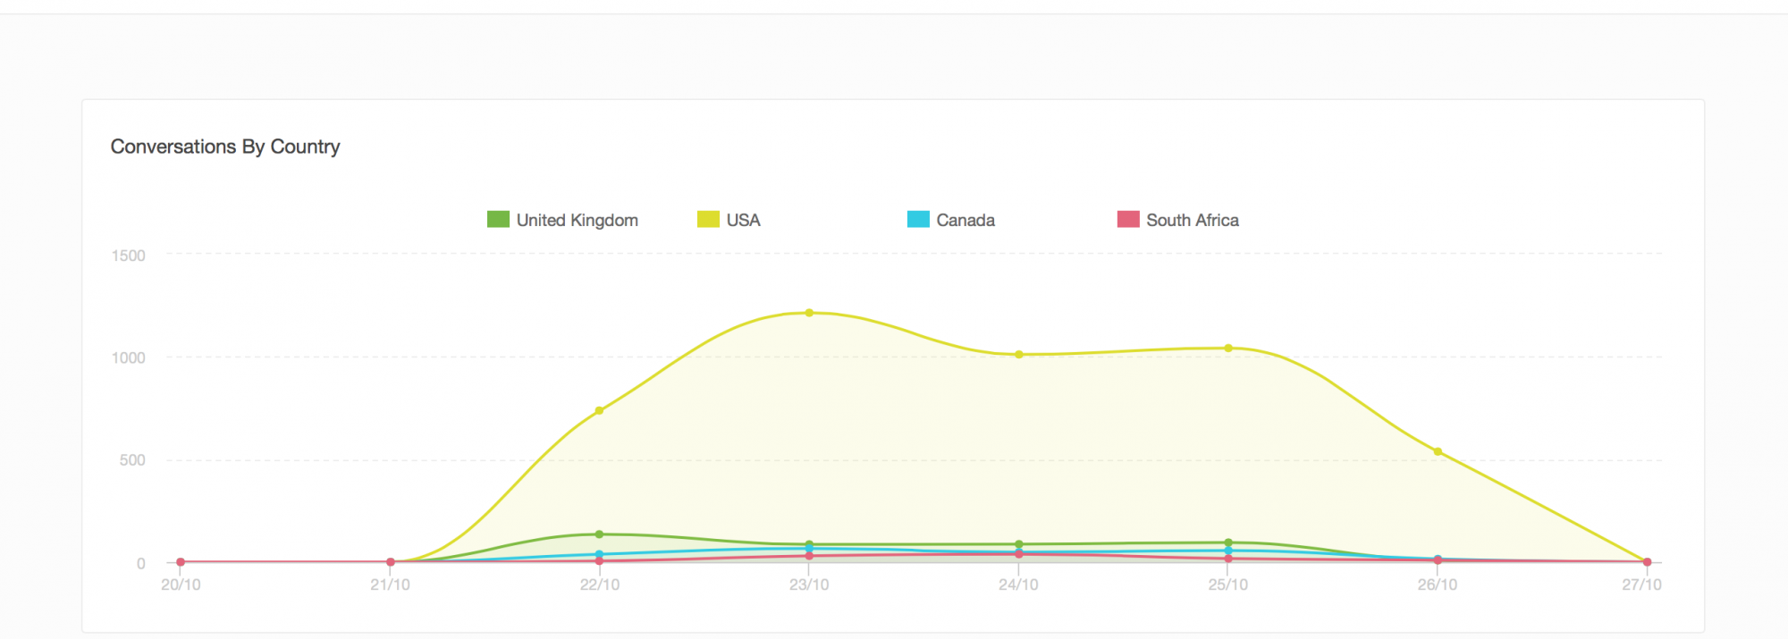Toggle the Canada legend label

965,220
